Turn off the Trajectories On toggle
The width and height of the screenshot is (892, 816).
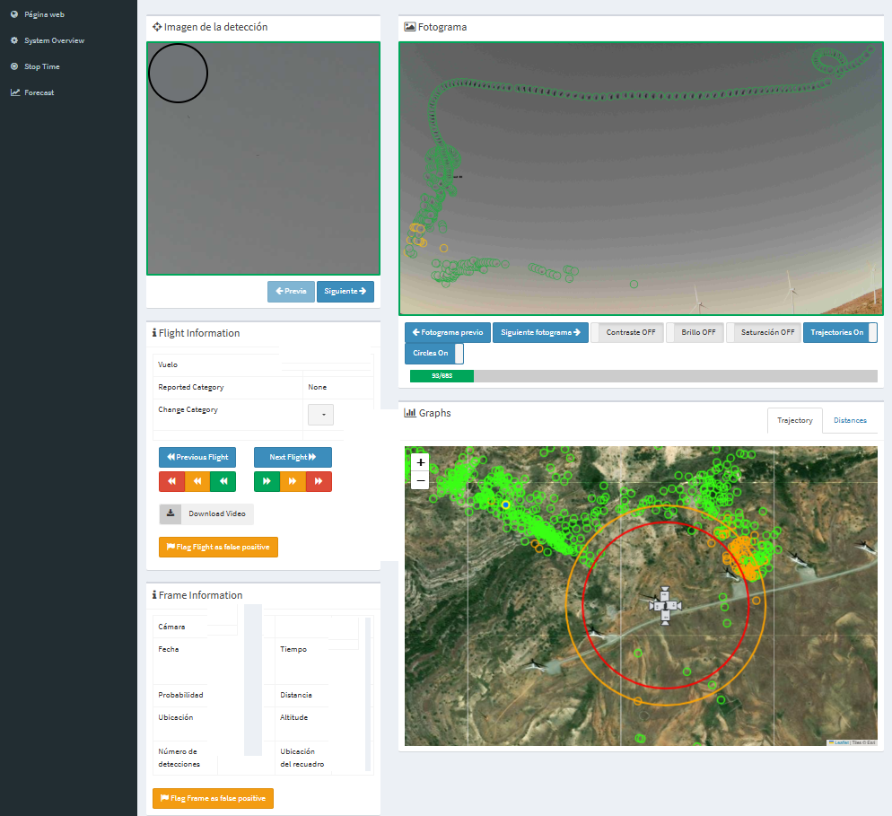coord(840,332)
